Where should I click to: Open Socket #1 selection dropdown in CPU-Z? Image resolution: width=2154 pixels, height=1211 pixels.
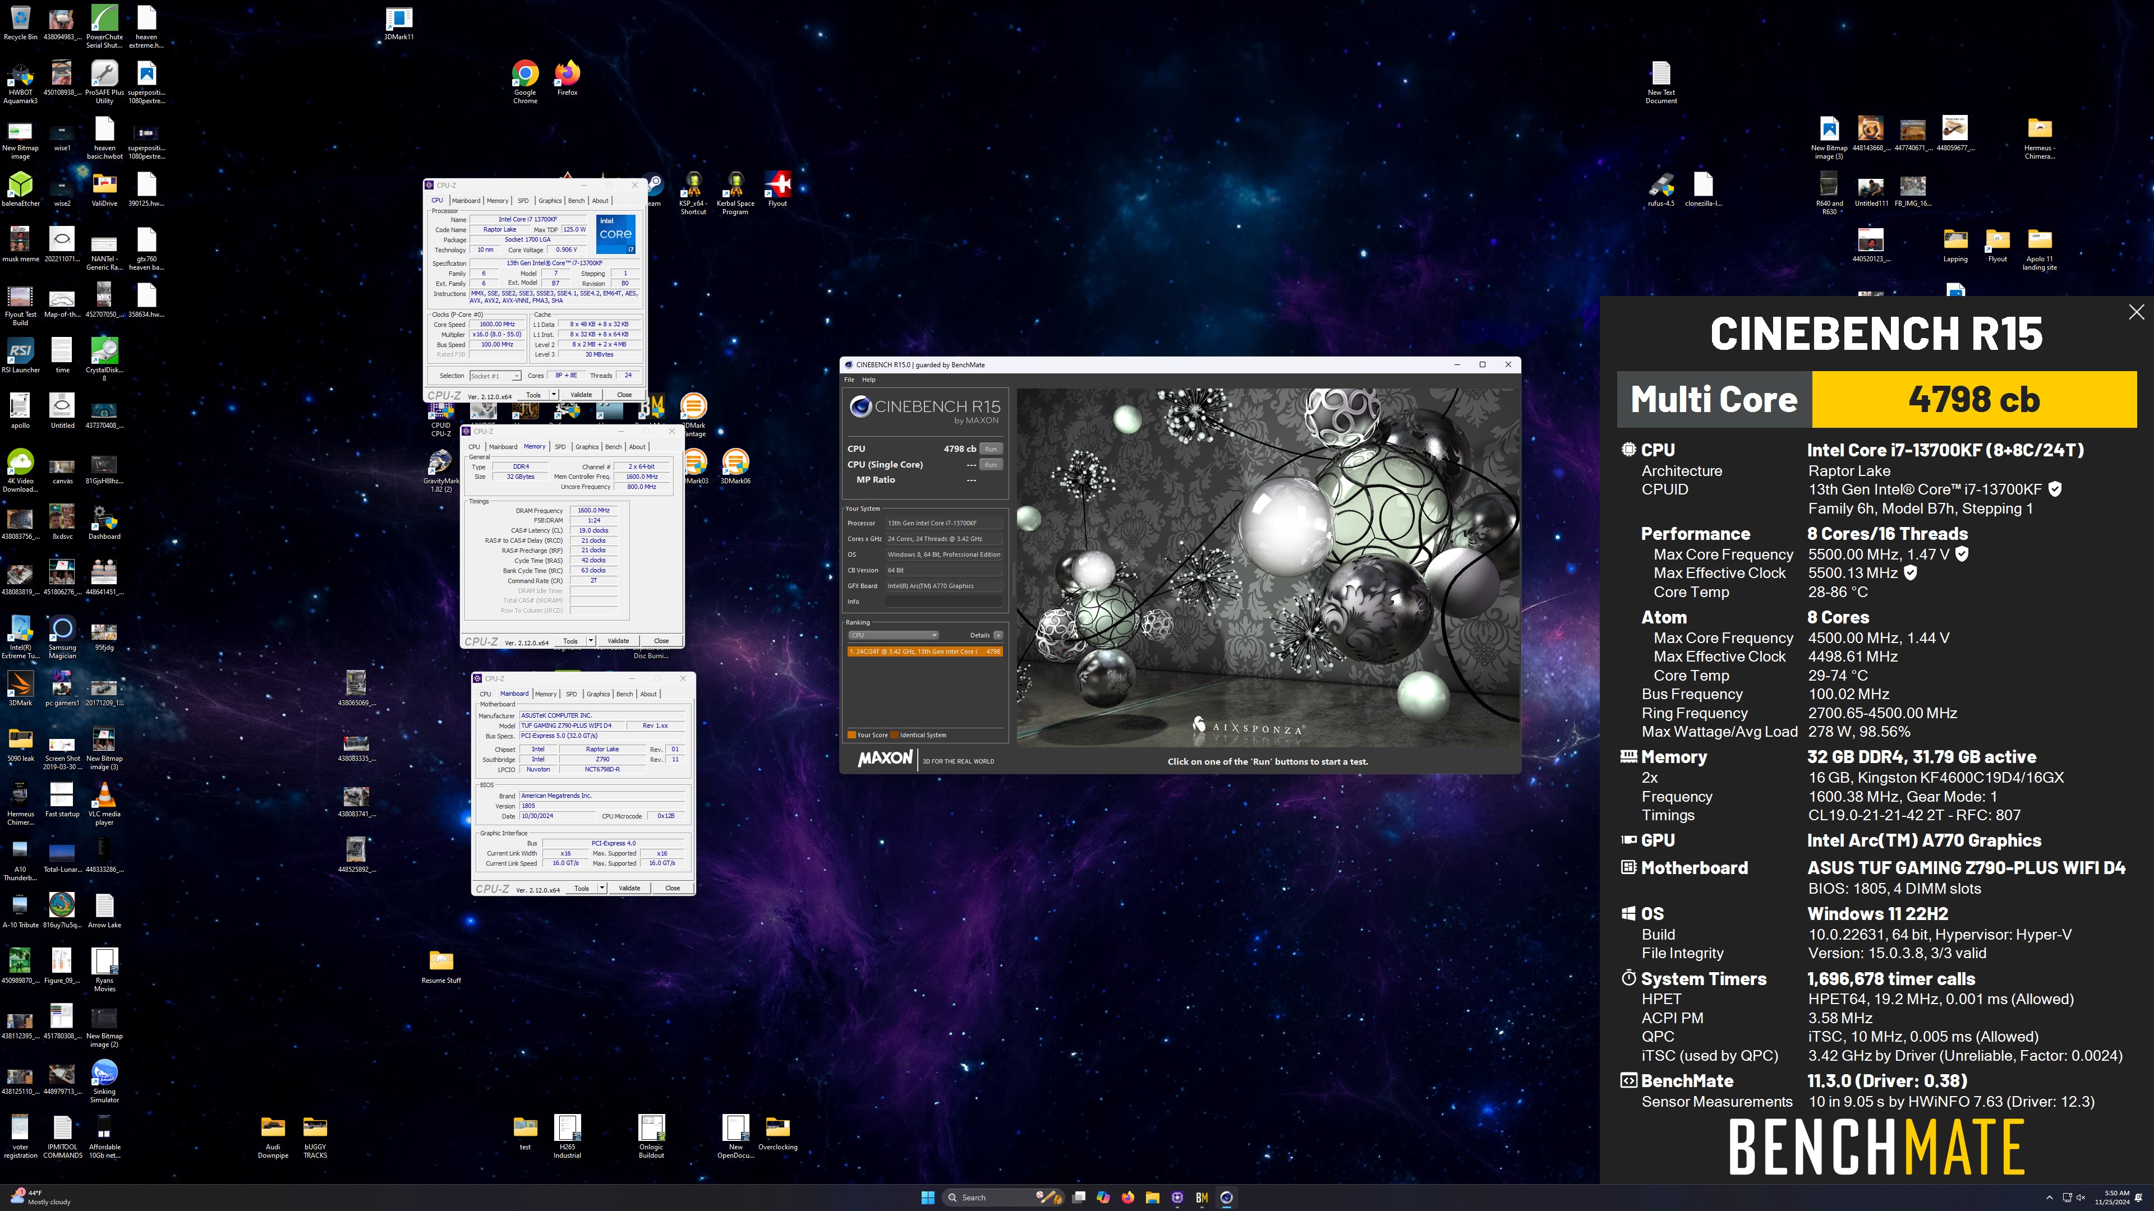(495, 376)
